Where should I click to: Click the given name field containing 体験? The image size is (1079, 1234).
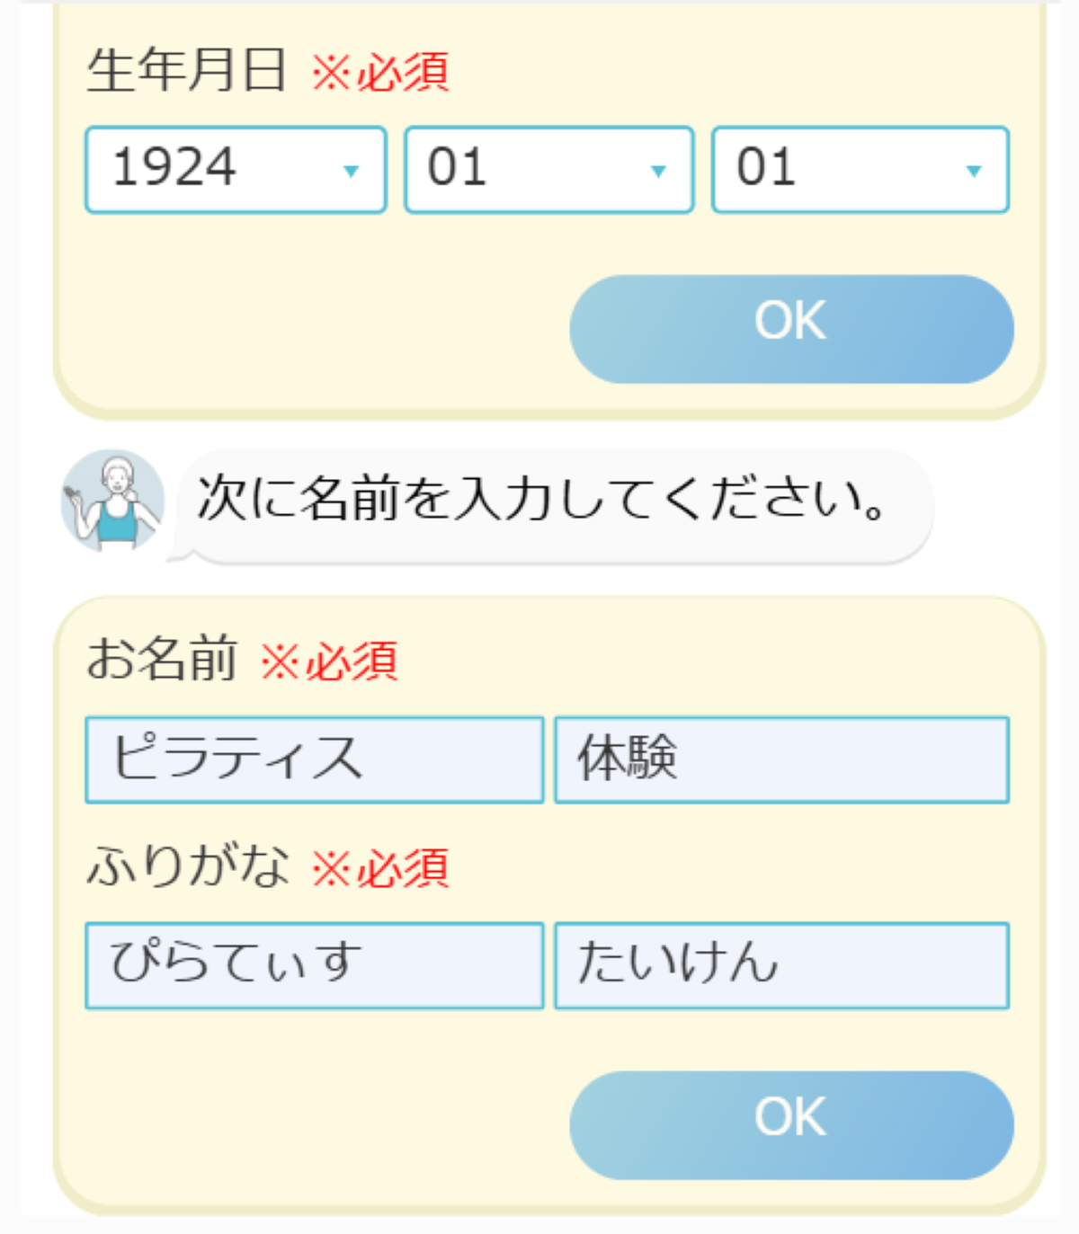click(x=781, y=759)
